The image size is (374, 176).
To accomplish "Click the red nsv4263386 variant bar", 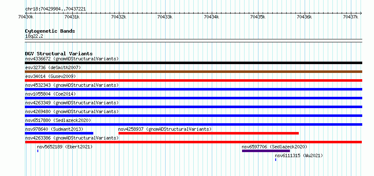I will (193, 142).
